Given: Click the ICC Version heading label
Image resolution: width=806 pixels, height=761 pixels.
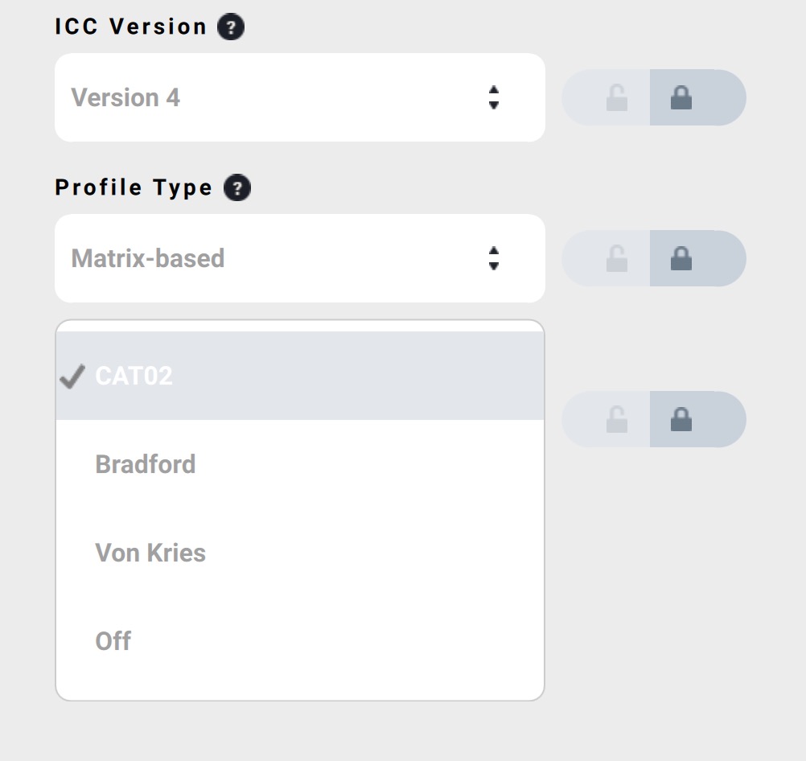Looking at the screenshot, I should tap(131, 27).
